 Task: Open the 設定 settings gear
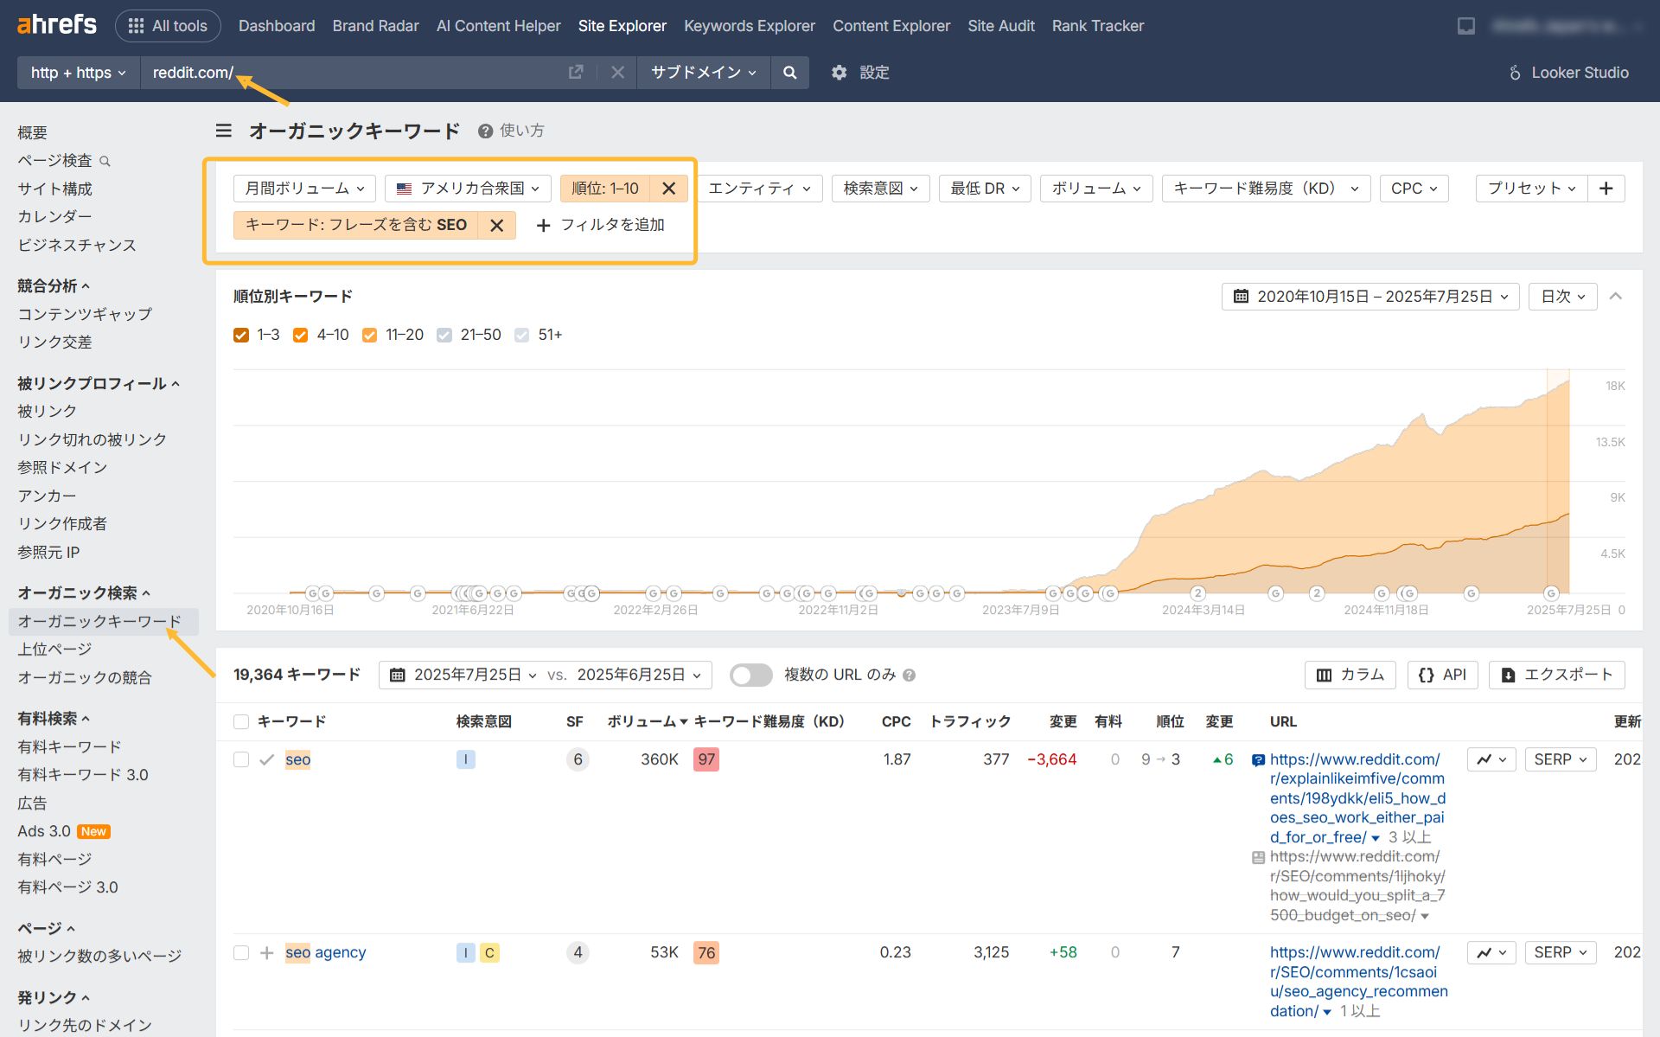pyautogui.click(x=838, y=73)
